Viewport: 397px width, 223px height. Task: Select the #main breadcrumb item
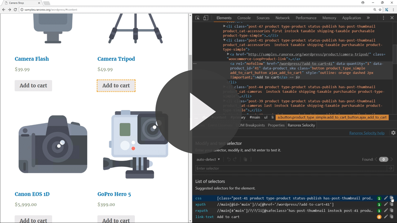point(255,117)
